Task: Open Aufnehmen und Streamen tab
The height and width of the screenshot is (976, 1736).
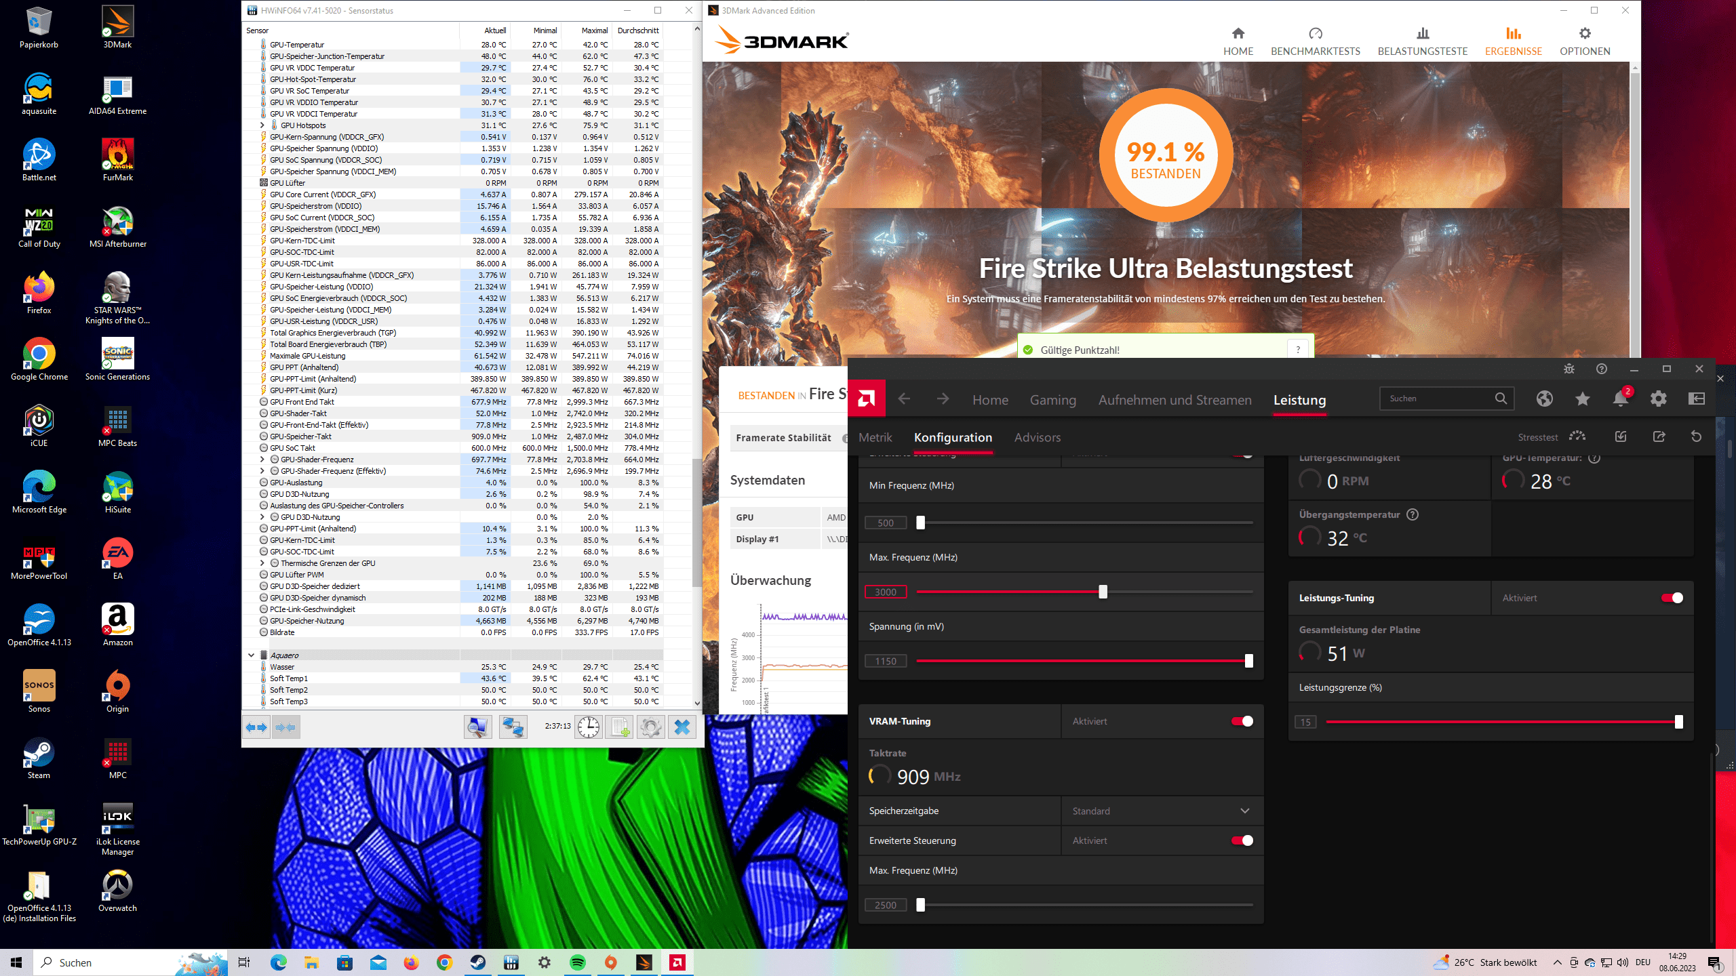Action: pos(1175,400)
